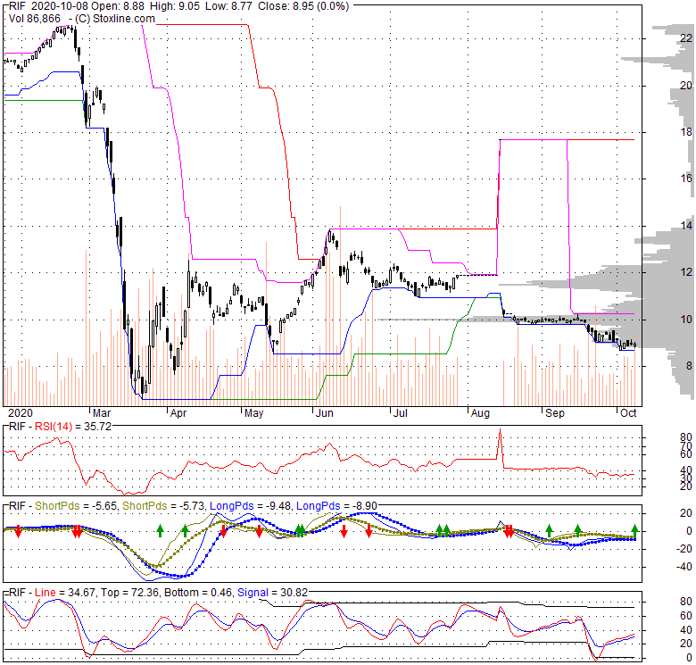Click the first 'ShortPds = -5.65' label
696x665 pixels.
pyautogui.click(x=77, y=505)
